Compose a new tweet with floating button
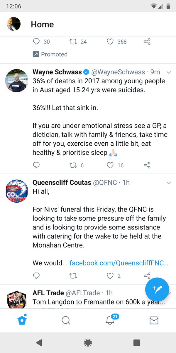 click(157, 290)
